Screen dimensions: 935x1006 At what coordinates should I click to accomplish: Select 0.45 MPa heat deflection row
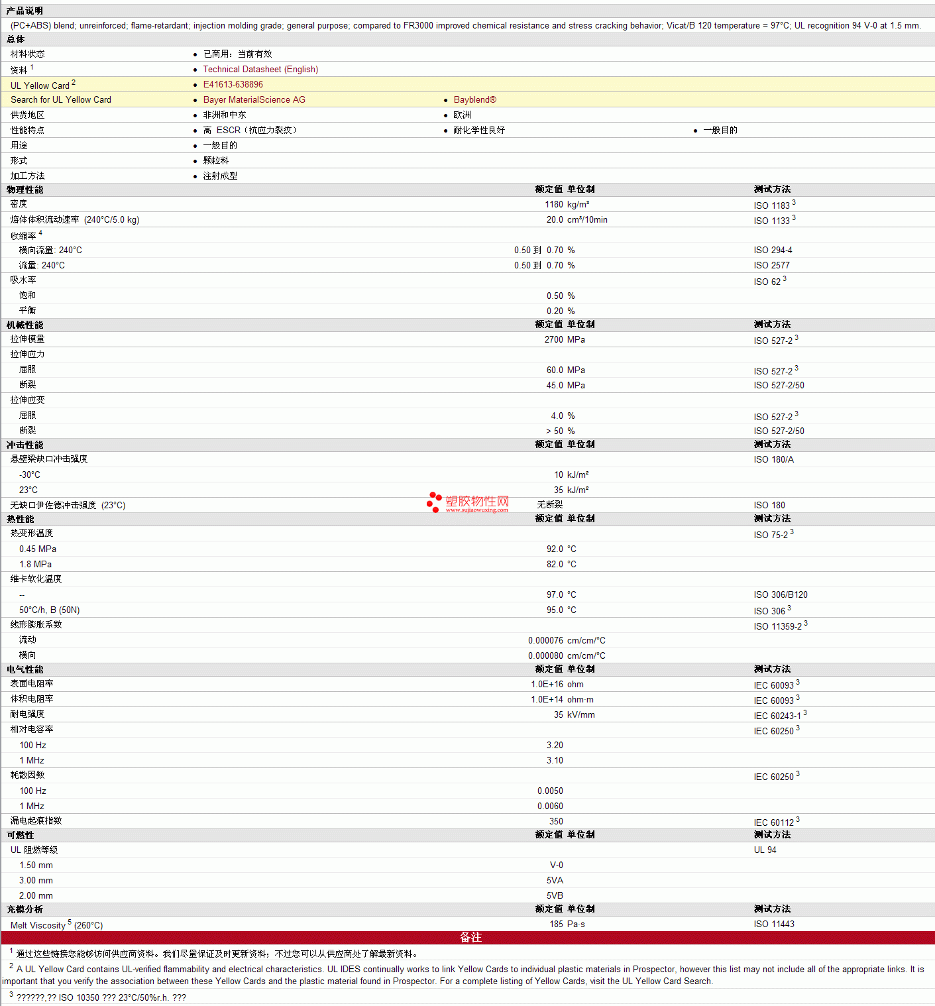[x=38, y=549]
